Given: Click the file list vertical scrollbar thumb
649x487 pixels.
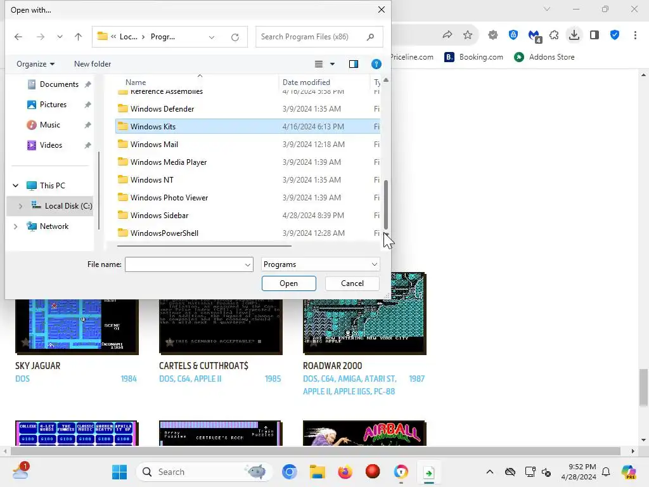Looking at the screenshot, I should (x=386, y=205).
